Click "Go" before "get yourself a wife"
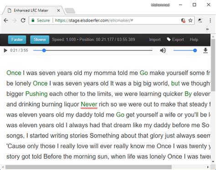216x170 pixels. tap(120, 115)
